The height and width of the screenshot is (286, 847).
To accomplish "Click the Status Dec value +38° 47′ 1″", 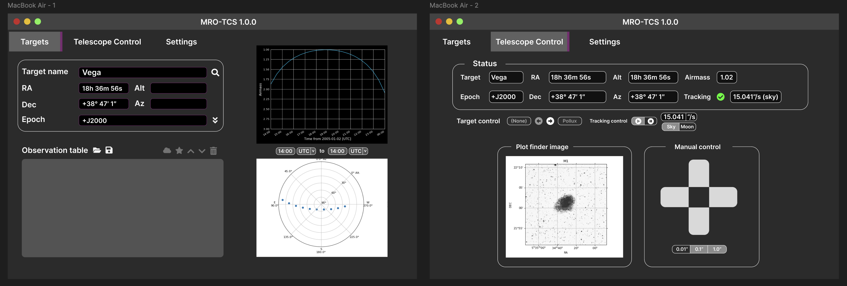I will pyautogui.click(x=577, y=97).
